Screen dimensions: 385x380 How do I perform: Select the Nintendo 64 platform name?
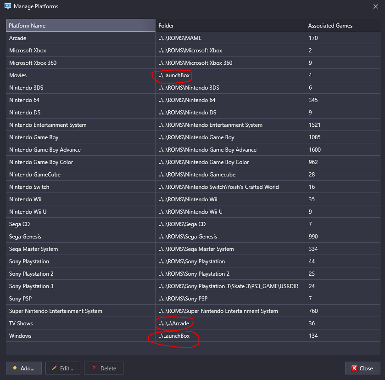tap(24, 100)
